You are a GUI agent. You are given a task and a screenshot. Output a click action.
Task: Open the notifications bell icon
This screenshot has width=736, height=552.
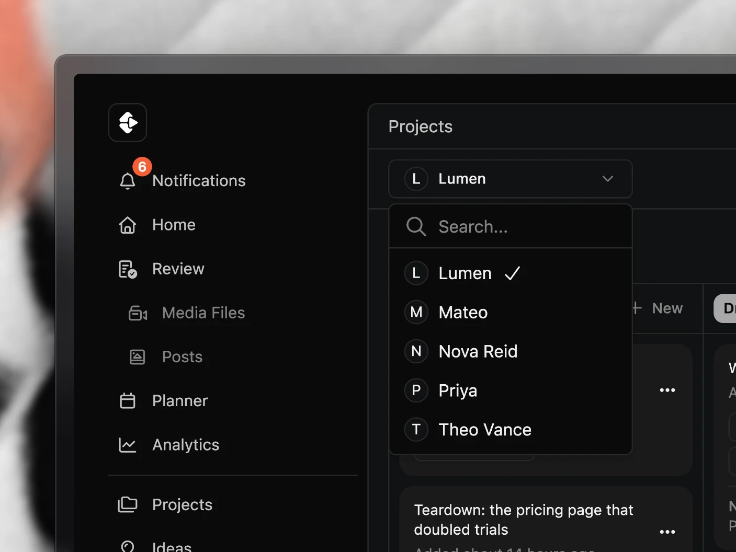point(128,181)
